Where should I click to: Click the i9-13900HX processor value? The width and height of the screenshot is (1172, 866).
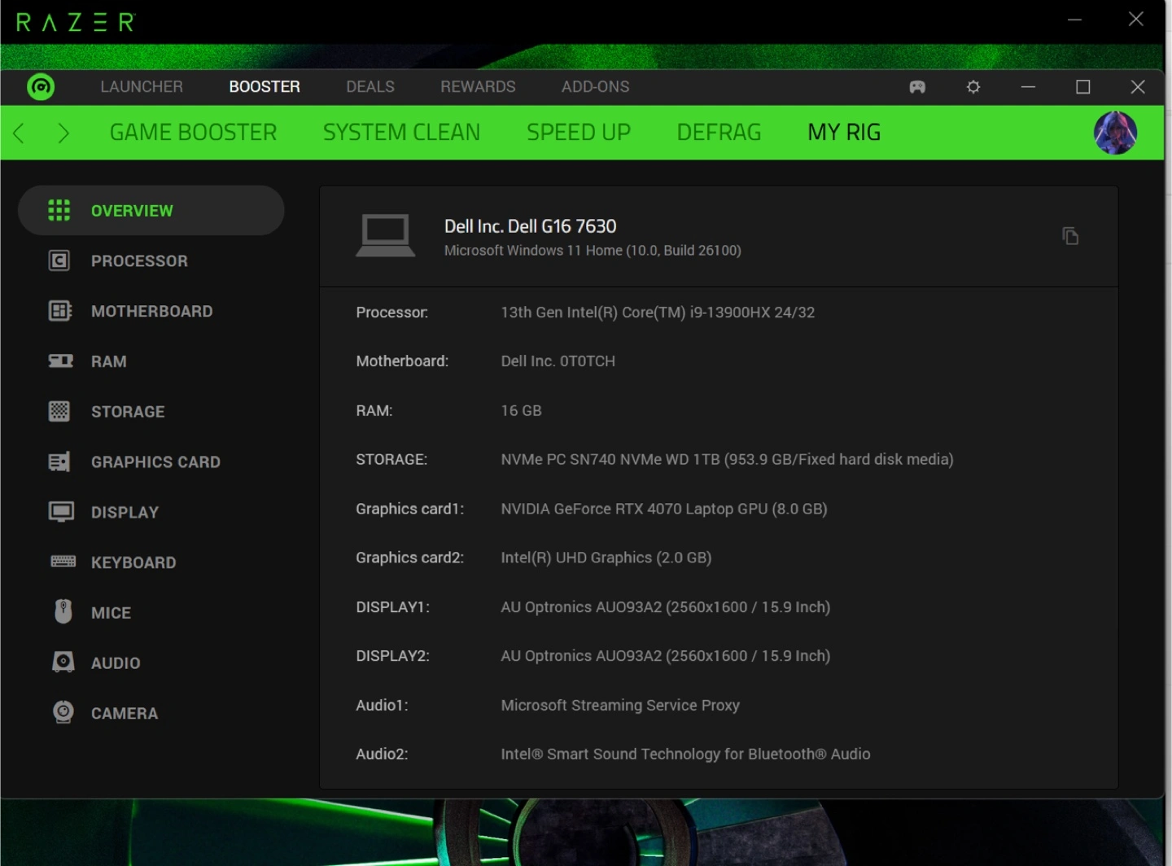pyautogui.click(x=658, y=313)
